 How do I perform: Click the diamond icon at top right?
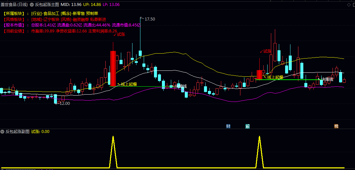(x=349, y=5)
